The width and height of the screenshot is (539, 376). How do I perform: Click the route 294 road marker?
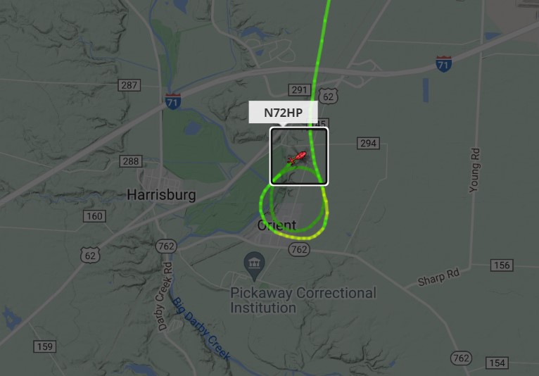click(x=368, y=143)
